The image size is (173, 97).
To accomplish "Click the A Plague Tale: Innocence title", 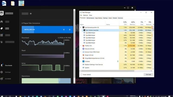I will pyautogui.click(x=31, y=23).
